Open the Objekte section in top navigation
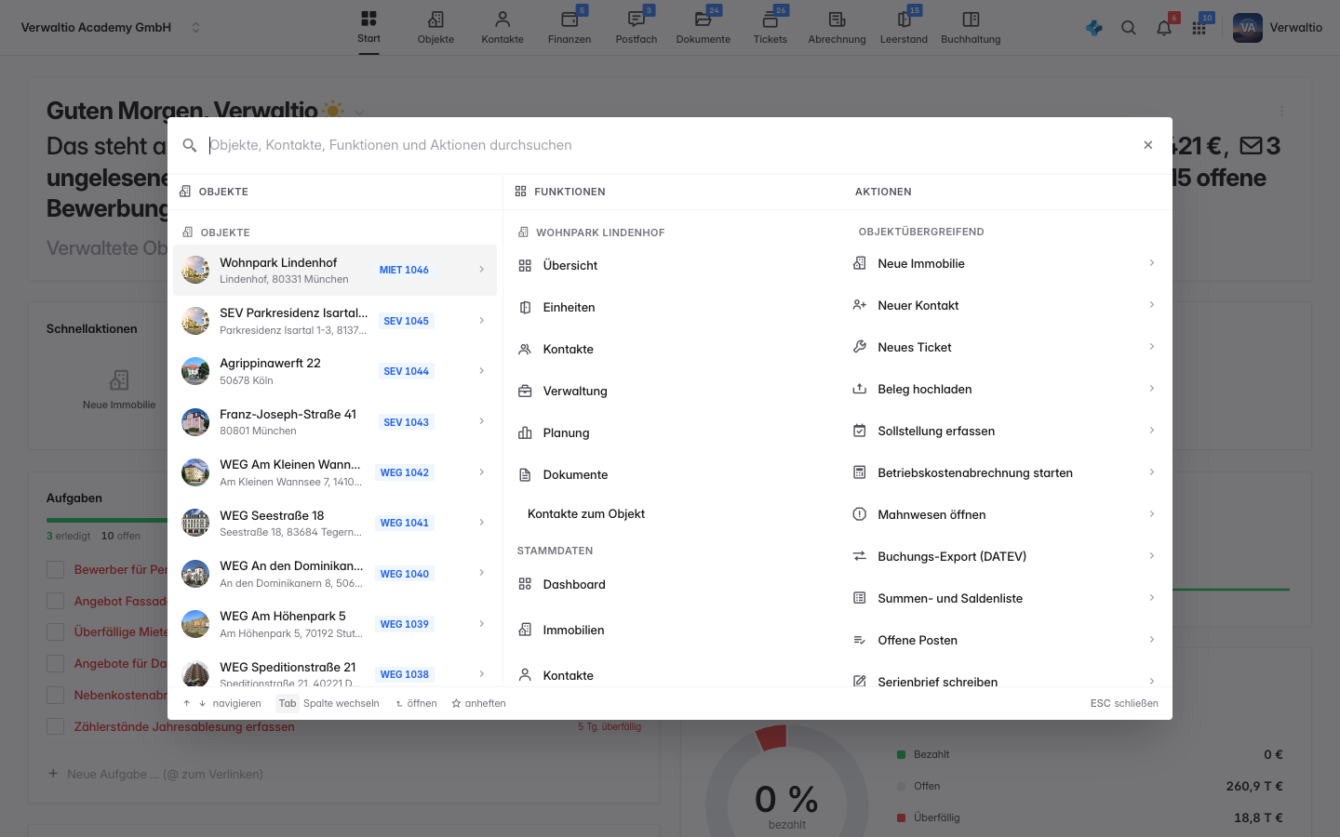 pos(435,27)
